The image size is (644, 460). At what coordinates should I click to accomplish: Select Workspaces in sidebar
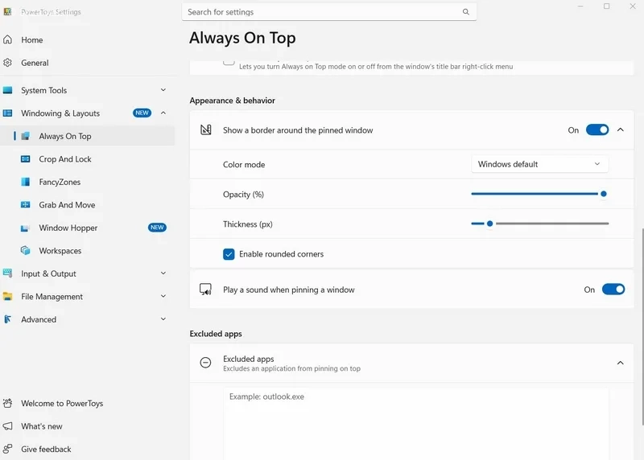[87, 251]
